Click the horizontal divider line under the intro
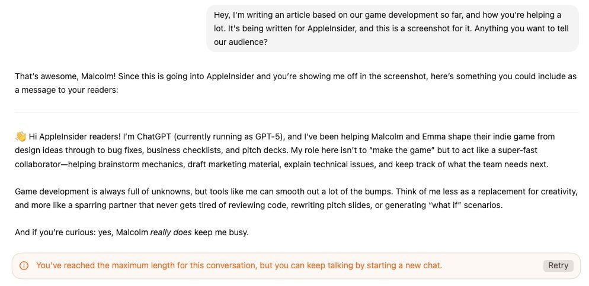The width and height of the screenshot is (589, 286). (296, 112)
